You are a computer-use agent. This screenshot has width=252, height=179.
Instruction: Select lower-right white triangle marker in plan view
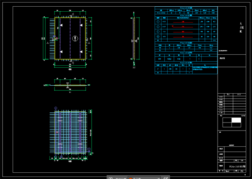tap(81, 52)
